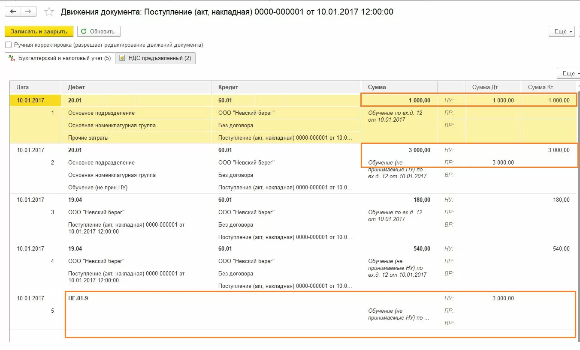Click the Кредит column header
The height and width of the screenshot is (350, 580).
[x=287, y=87]
